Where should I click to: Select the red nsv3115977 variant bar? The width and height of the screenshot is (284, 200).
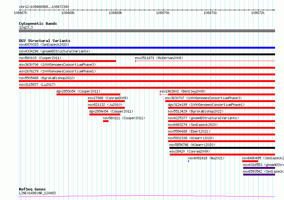[x=147, y=88]
